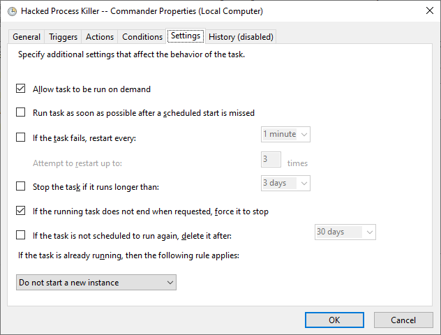Switch to the General tab
Viewport: 441px width, 335px height.
pyautogui.click(x=27, y=37)
